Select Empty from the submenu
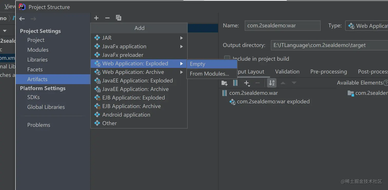The height and width of the screenshot is (190, 388). 212,64
